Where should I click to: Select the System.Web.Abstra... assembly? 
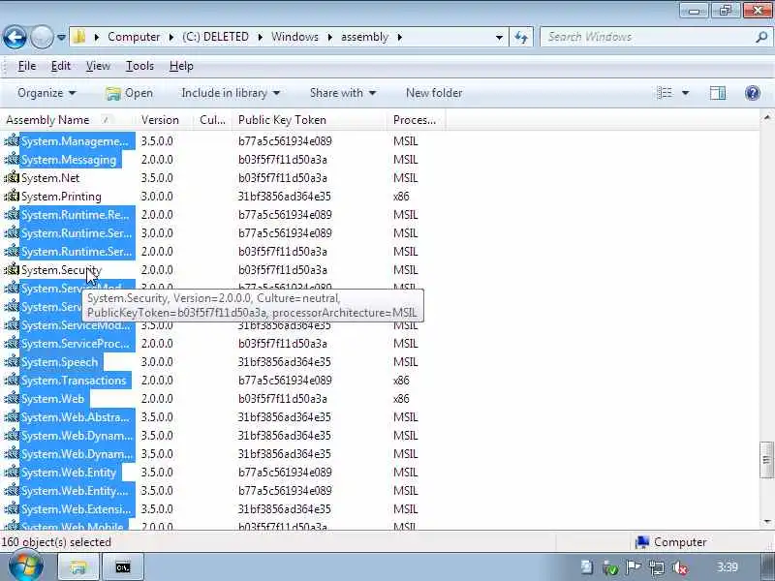coord(76,417)
